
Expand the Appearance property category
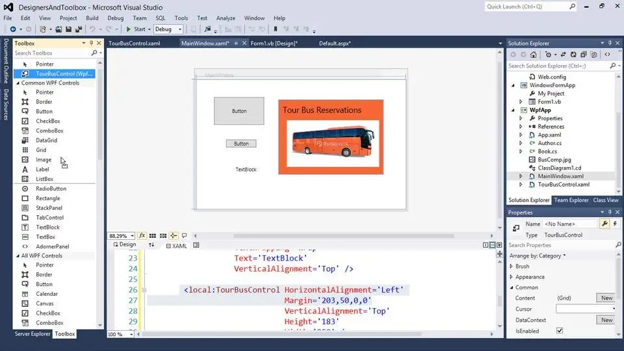click(x=512, y=277)
